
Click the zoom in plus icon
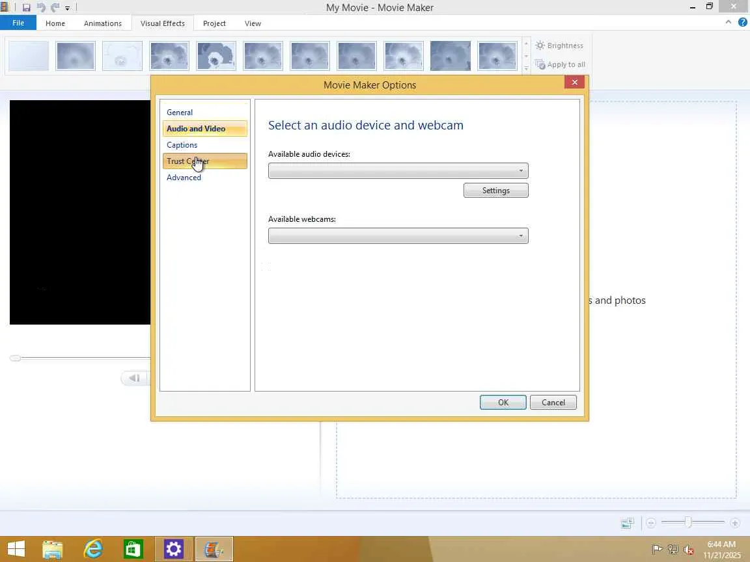point(735,523)
